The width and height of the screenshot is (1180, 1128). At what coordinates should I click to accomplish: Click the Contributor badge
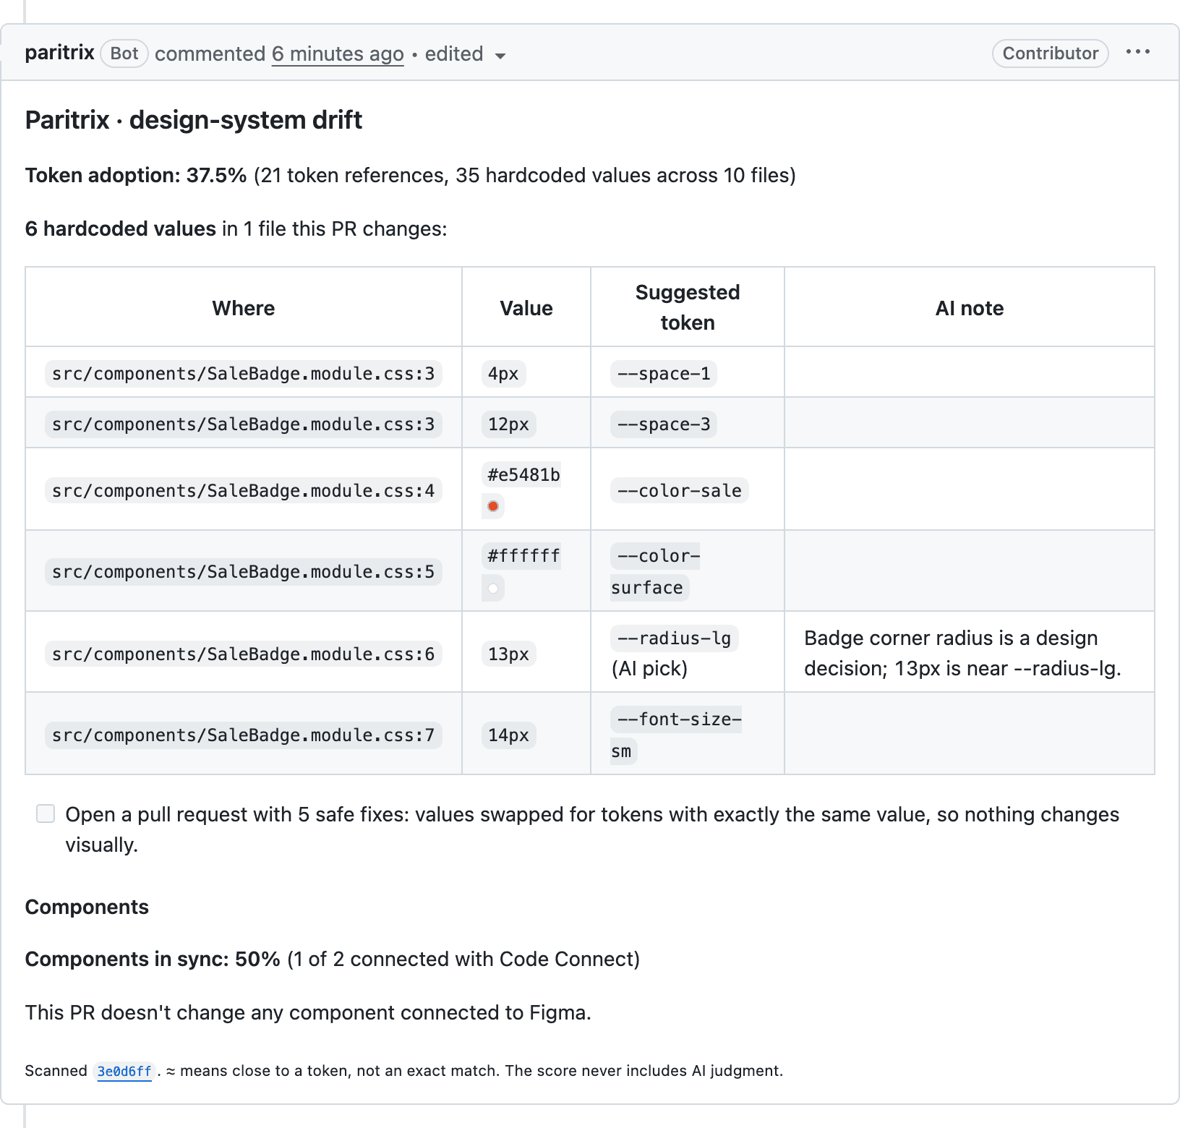pos(1050,54)
